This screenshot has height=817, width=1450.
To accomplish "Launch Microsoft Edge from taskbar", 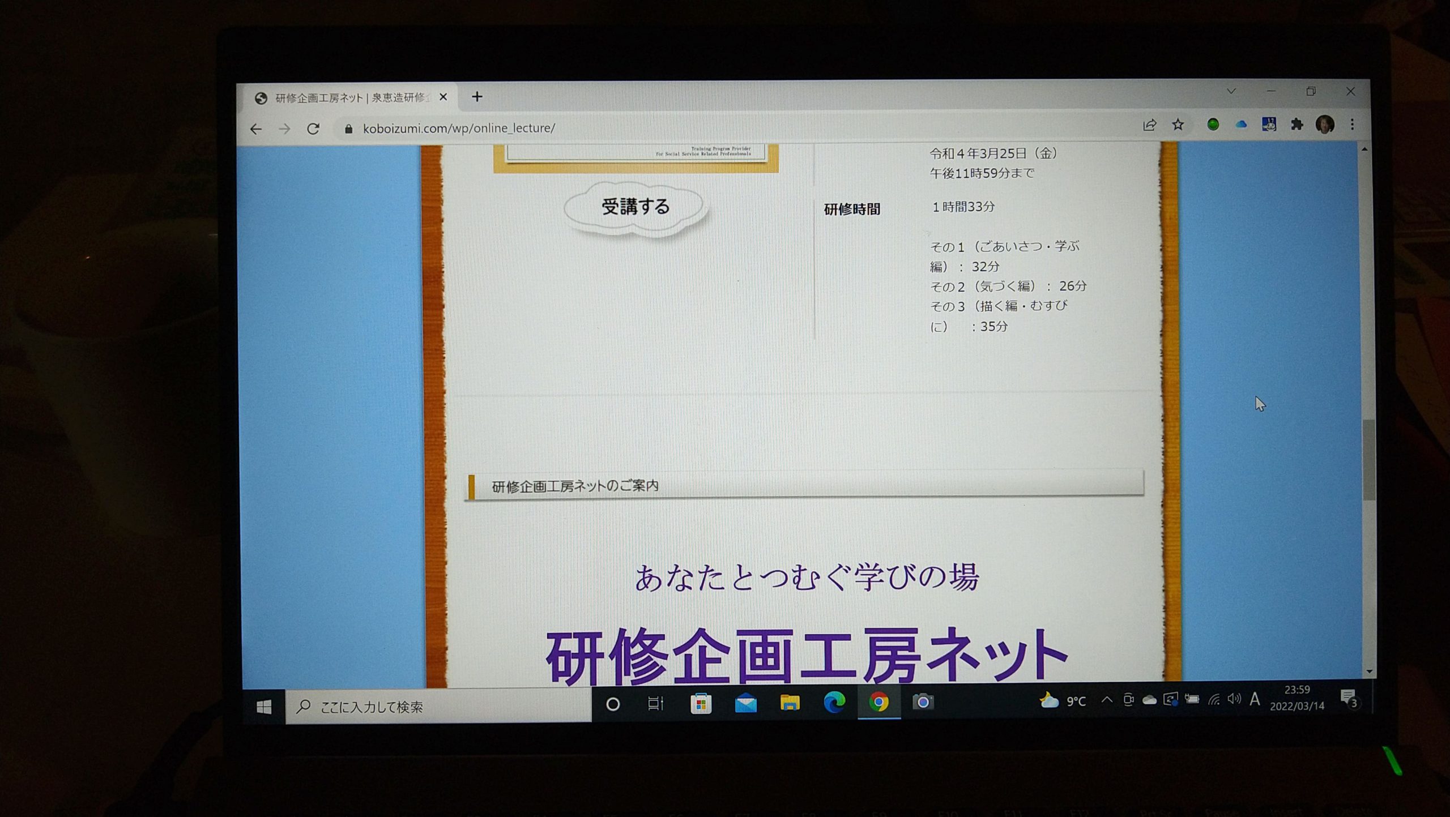I will 834,702.
